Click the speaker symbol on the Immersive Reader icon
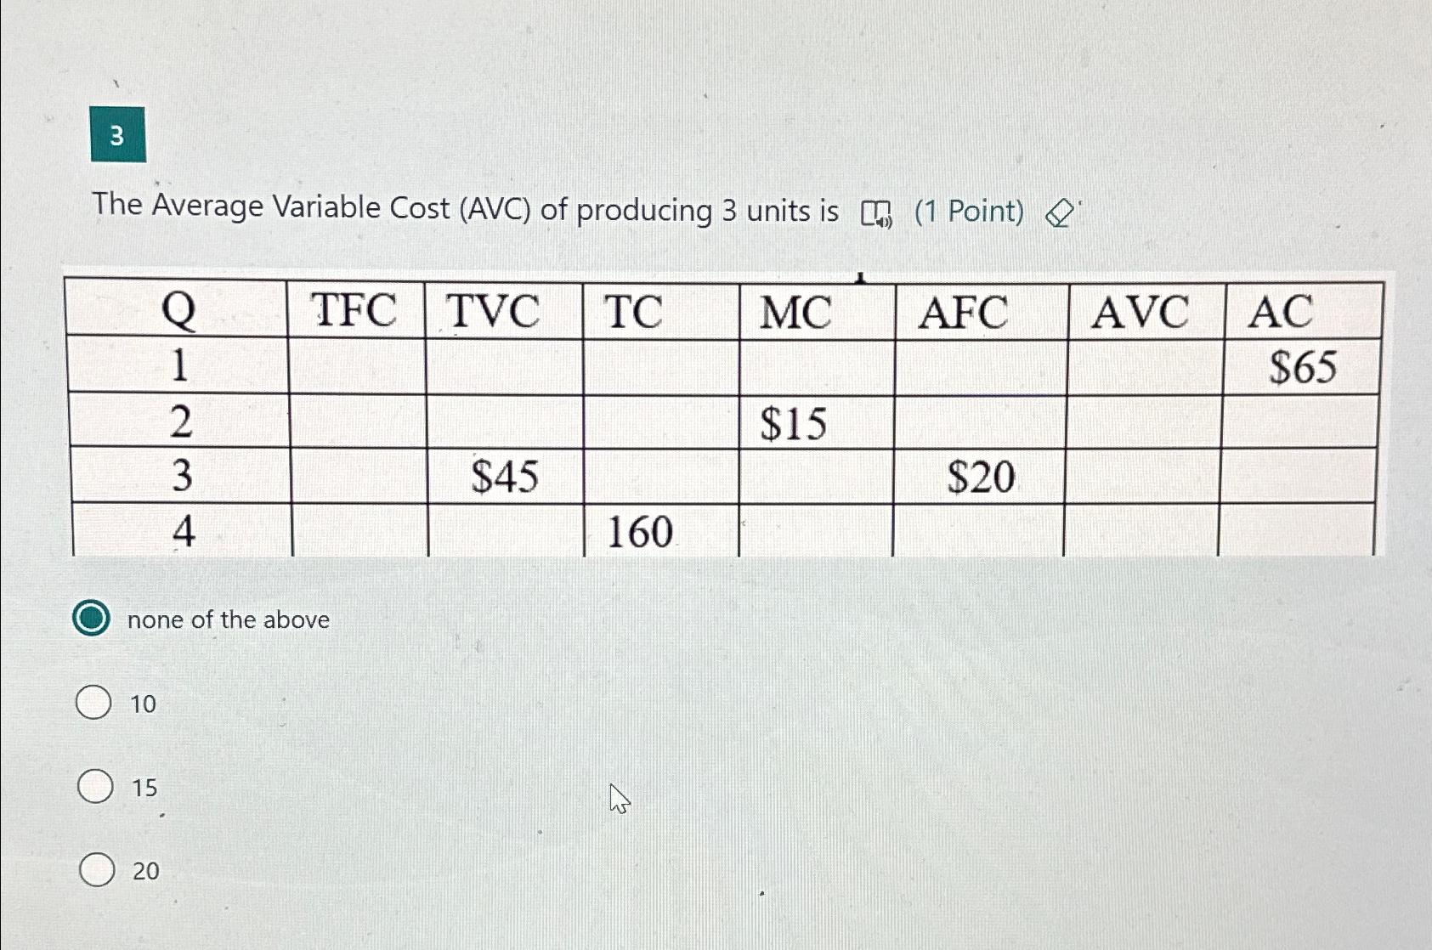Viewport: 1432px width, 950px height. tap(885, 220)
